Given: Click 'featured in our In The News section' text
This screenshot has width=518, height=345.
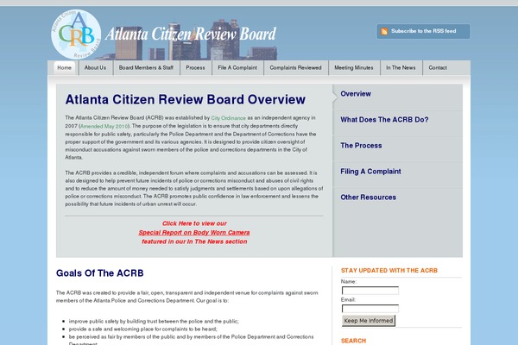Looking at the screenshot, I should [x=194, y=241].
